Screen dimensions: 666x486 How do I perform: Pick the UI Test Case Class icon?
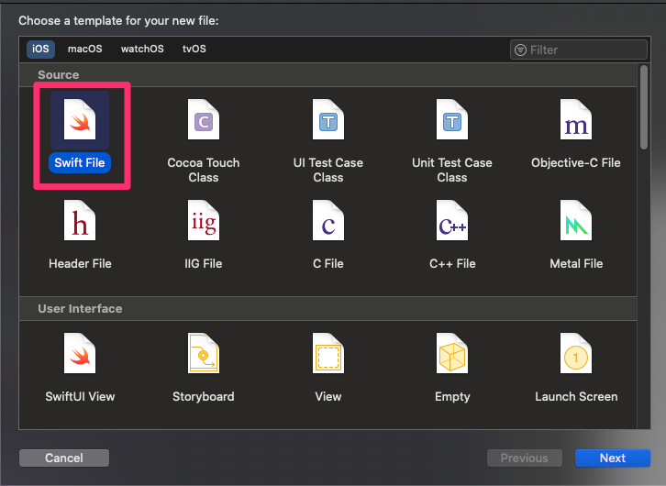pyautogui.click(x=328, y=119)
